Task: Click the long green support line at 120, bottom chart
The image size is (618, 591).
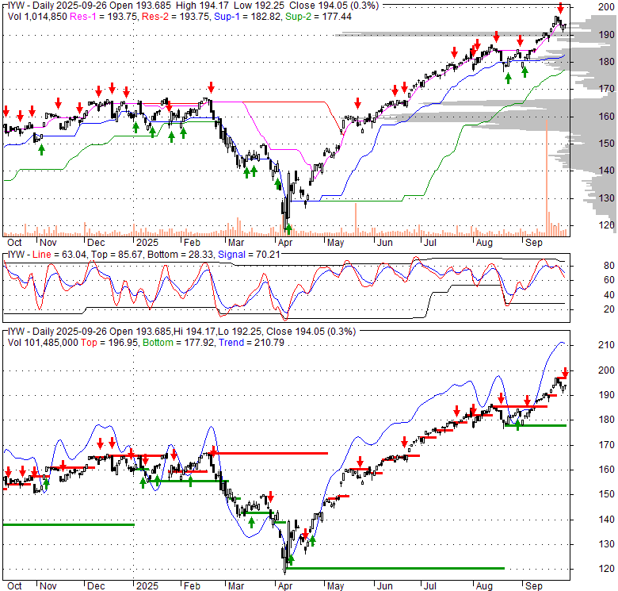Action: 395,569
